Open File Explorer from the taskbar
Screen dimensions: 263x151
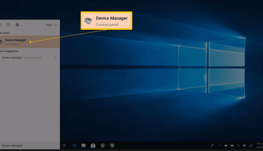(83, 145)
